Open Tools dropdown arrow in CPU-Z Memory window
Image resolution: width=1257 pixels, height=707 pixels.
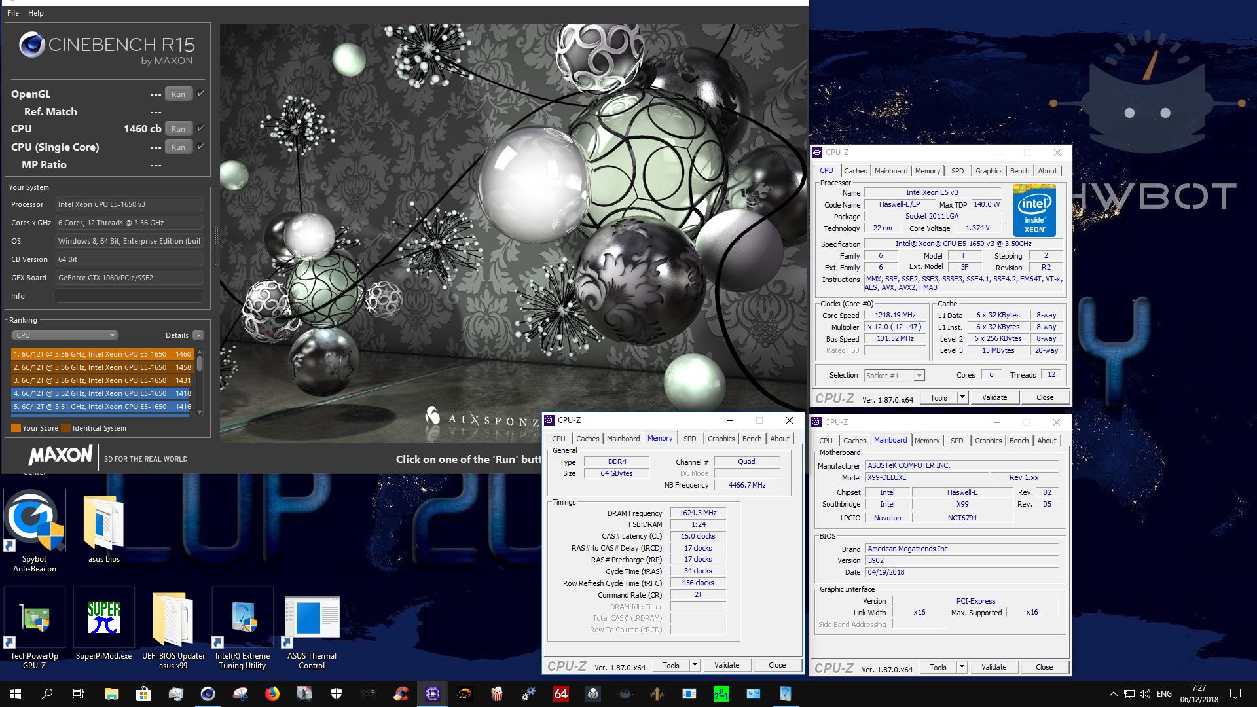point(695,665)
